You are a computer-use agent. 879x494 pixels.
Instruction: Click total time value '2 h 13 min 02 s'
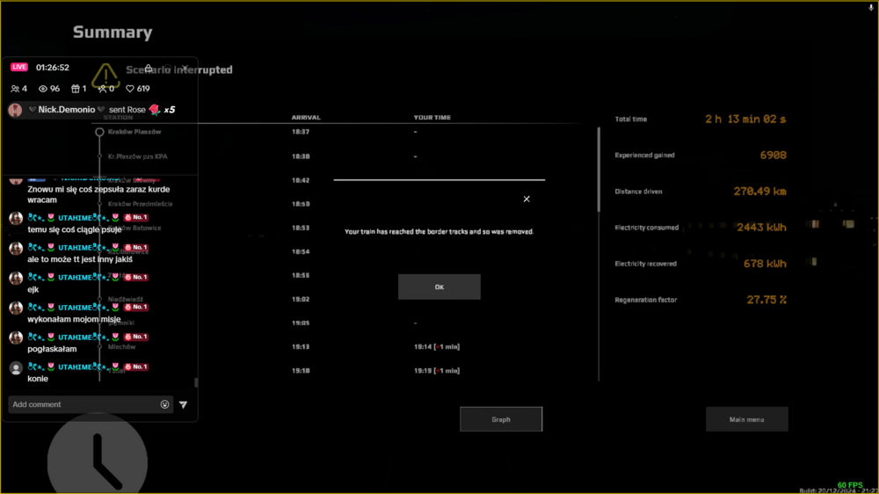point(745,119)
